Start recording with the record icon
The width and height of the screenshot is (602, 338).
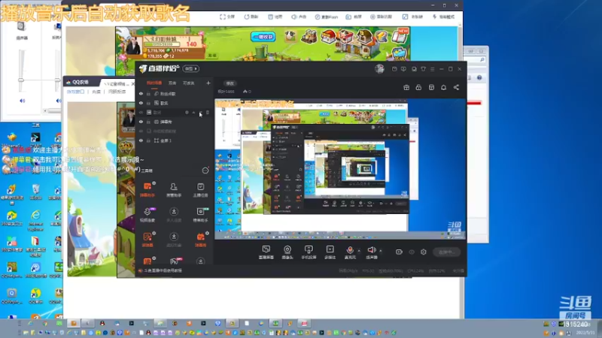point(399,252)
